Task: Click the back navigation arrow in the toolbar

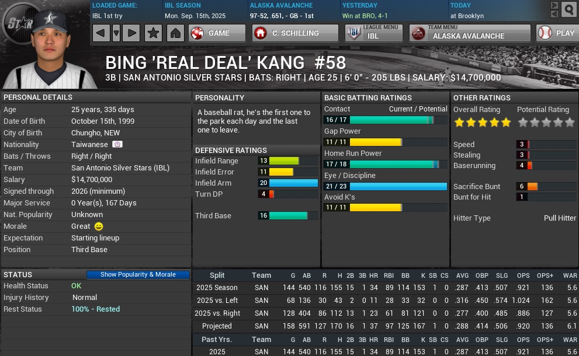Action: 101,33
